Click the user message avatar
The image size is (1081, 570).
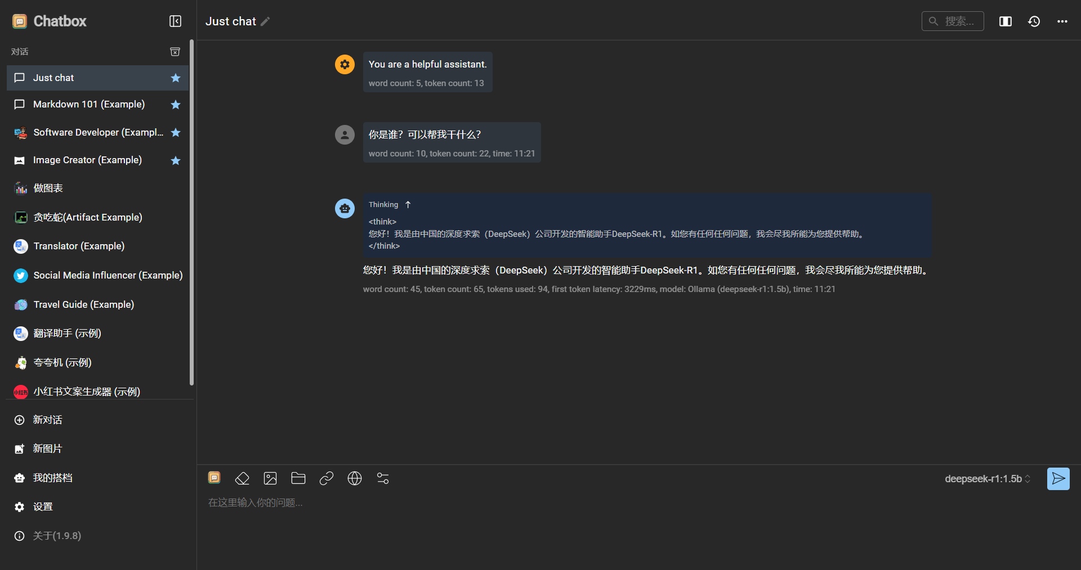[x=345, y=134]
